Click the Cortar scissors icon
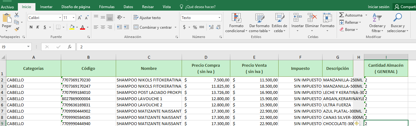This screenshot has height=126, width=416. point(17,15)
